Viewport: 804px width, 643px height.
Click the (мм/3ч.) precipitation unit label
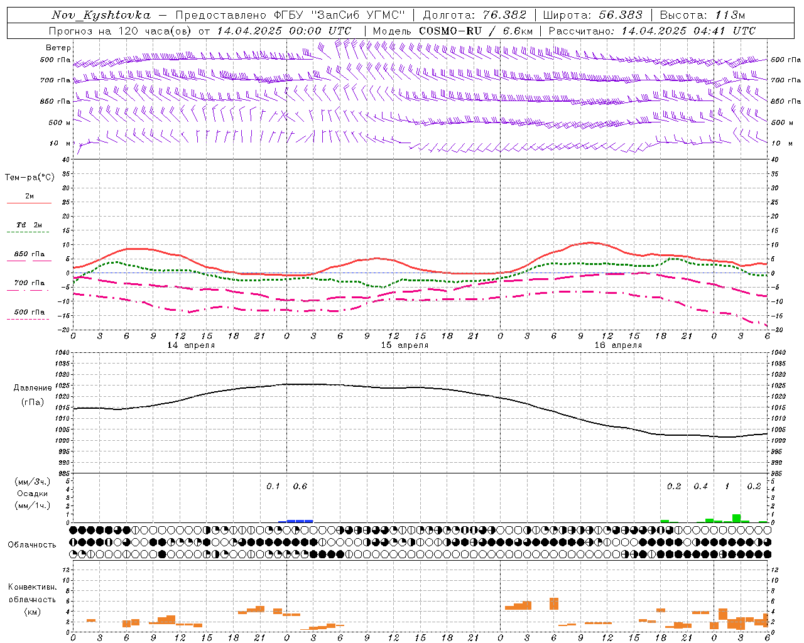coord(32,482)
